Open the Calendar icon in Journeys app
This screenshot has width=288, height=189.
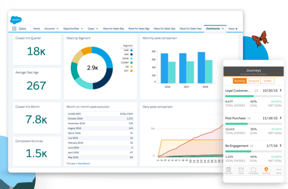[x=228, y=169]
